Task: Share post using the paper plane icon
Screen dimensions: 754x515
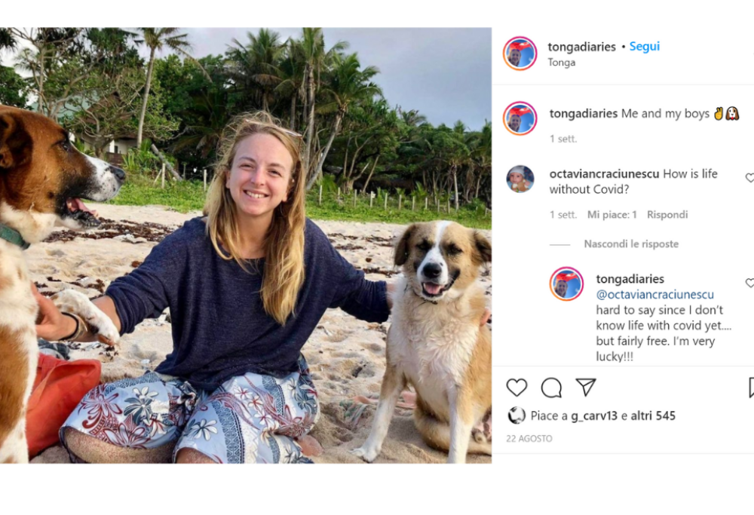Action: pos(586,387)
